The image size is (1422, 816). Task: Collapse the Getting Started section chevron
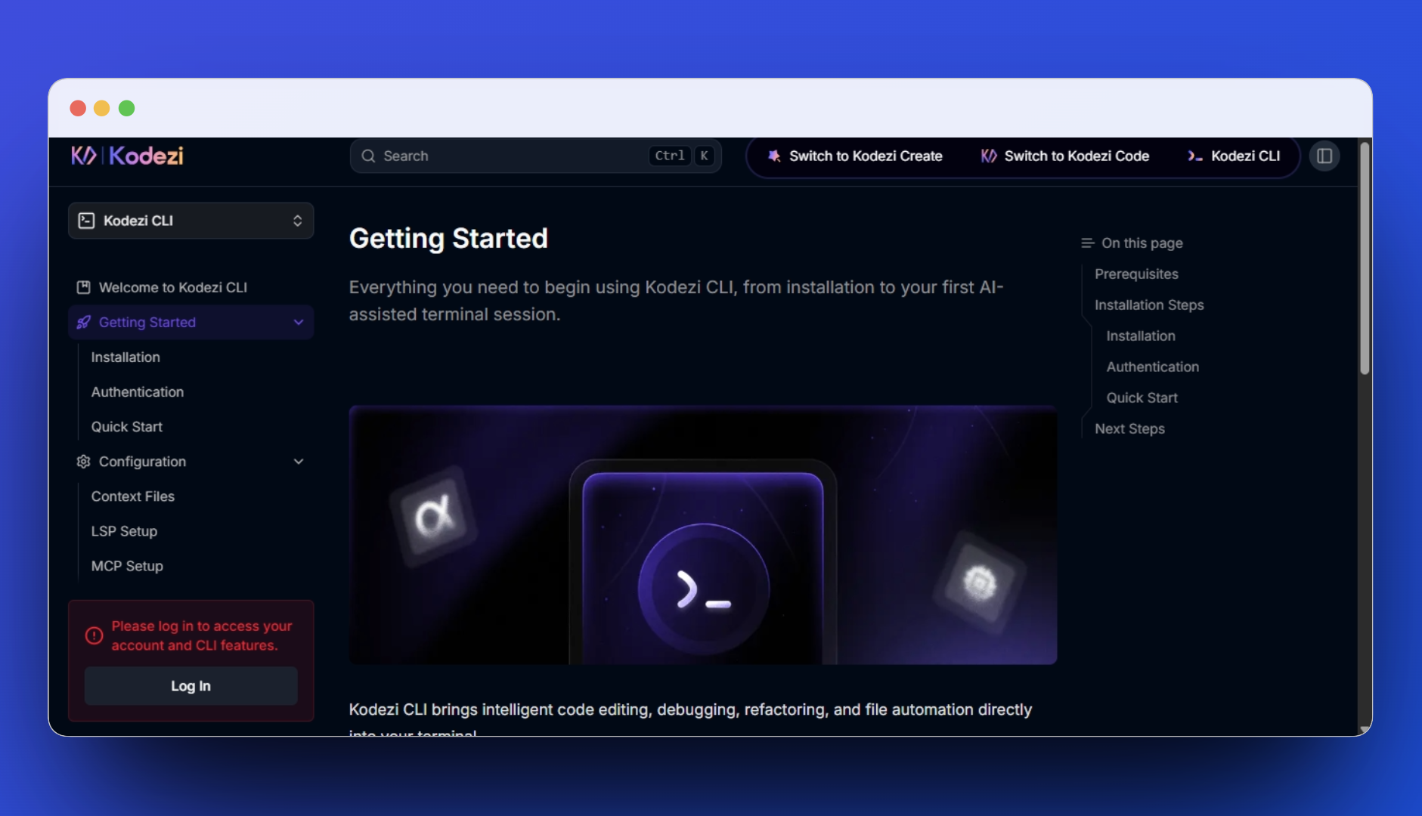coord(299,323)
